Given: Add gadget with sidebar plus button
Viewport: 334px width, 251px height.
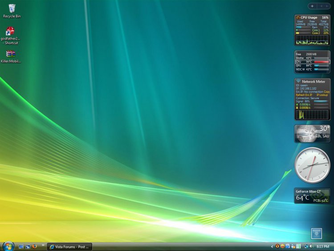Looking at the screenshot, I should [312, 6].
